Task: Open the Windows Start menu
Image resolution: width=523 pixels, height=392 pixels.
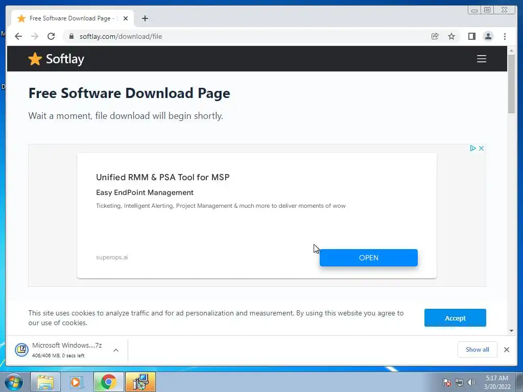Action: coord(14,382)
